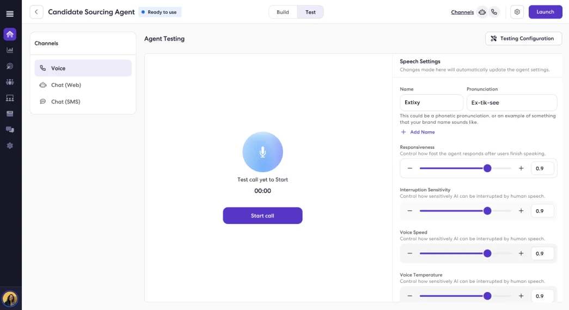Click the Voice Temperature value field

tap(542, 296)
